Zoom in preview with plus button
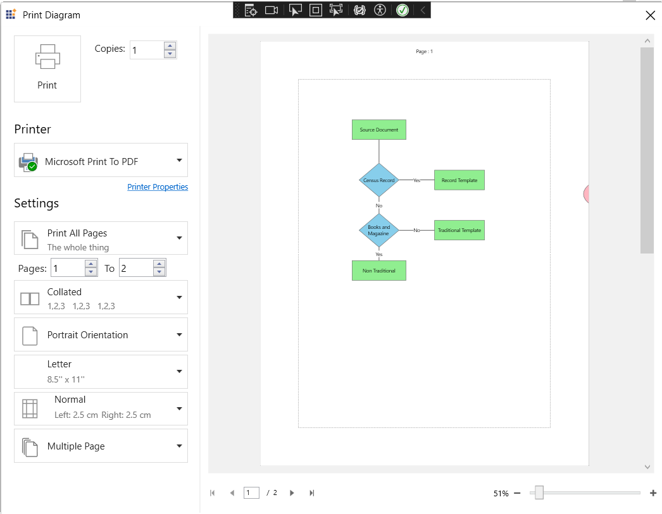The image size is (662, 514). click(x=653, y=493)
